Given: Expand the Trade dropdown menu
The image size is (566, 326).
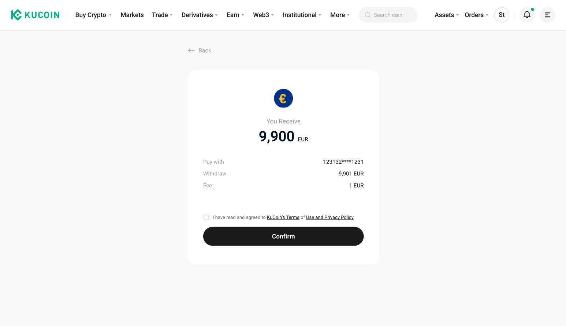Looking at the screenshot, I should tap(162, 15).
